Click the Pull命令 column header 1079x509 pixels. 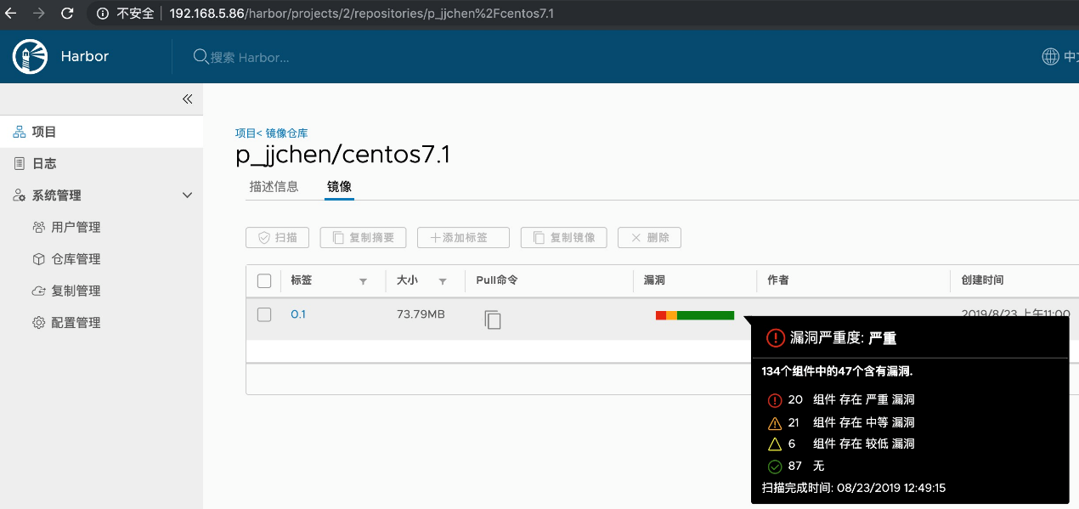pos(497,280)
